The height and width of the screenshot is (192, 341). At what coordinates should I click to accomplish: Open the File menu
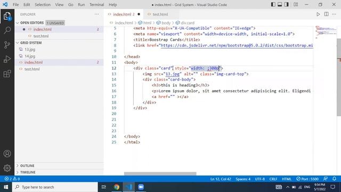click(x=15, y=5)
